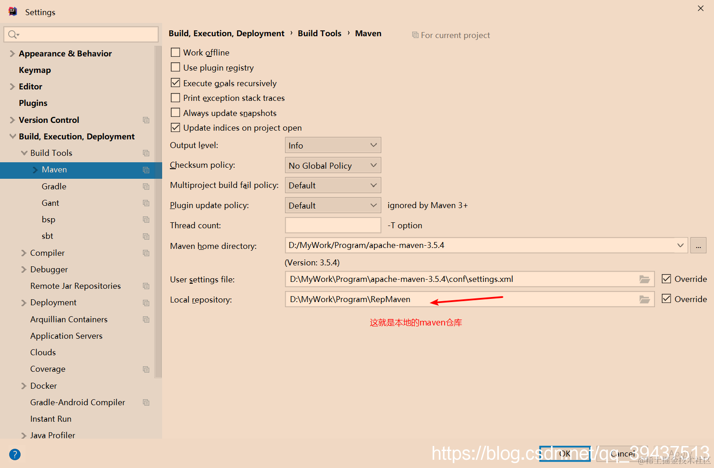Click the 'For current project' indicator icon
The width and height of the screenshot is (714, 468).
click(415, 35)
